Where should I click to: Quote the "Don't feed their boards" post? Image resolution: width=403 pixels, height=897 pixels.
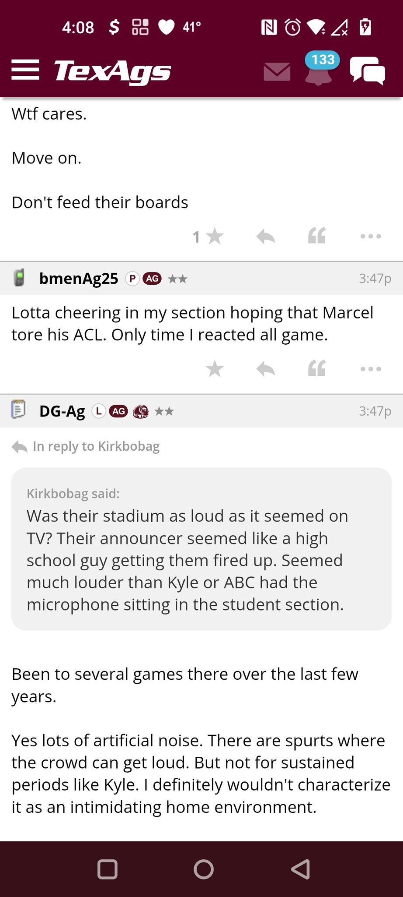(x=317, y=236)
